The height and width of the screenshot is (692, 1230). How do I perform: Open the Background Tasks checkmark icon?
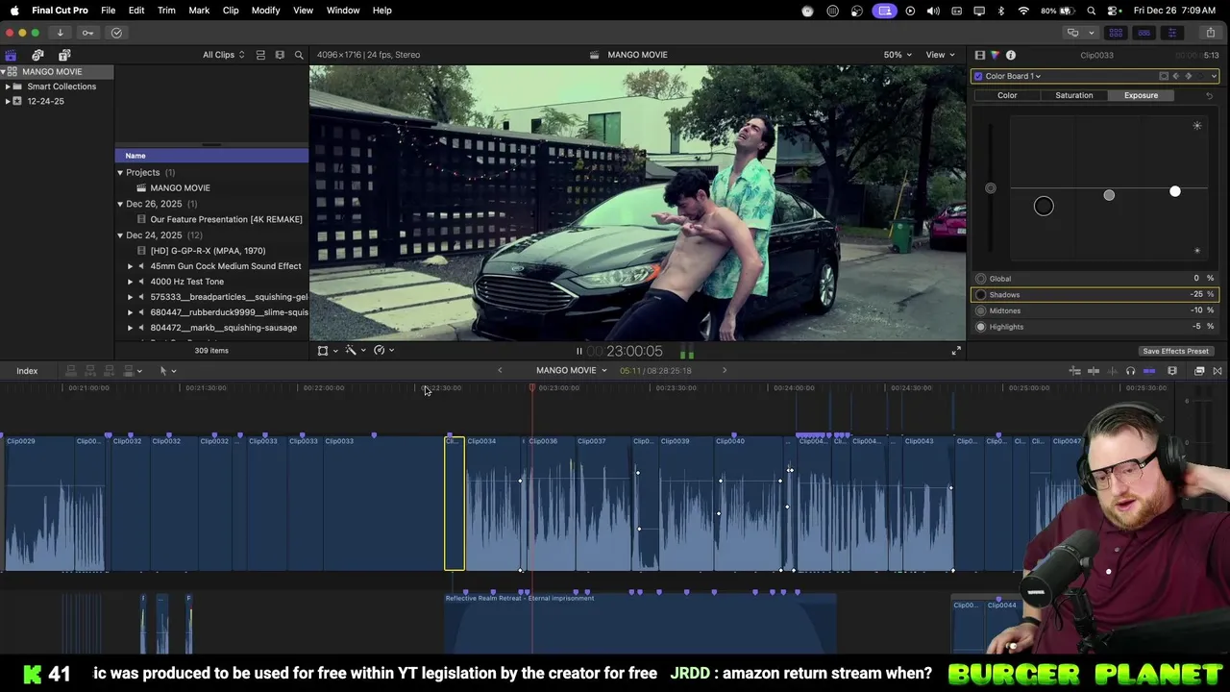(116, 33)
